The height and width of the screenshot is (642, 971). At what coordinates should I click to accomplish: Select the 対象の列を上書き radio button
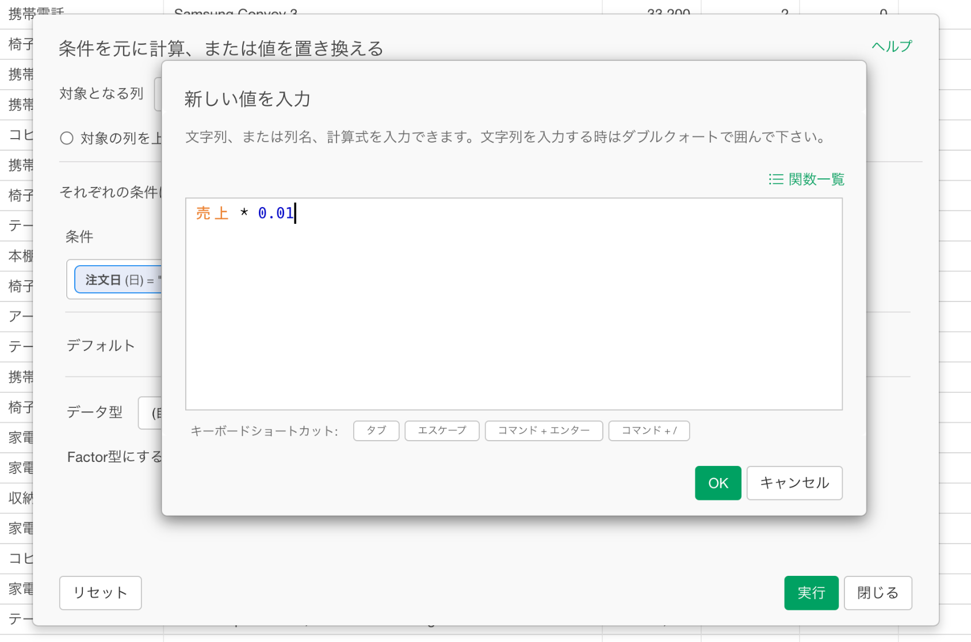pos(67,138)
